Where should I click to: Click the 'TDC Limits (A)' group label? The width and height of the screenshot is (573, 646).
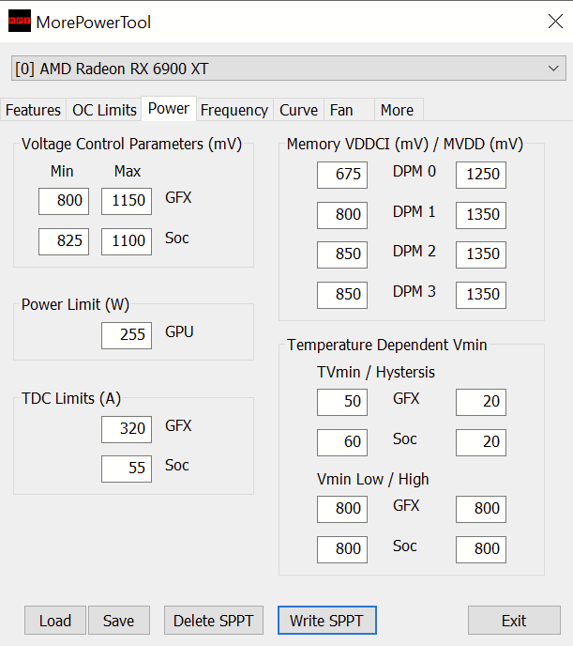(x=71, y=399)
